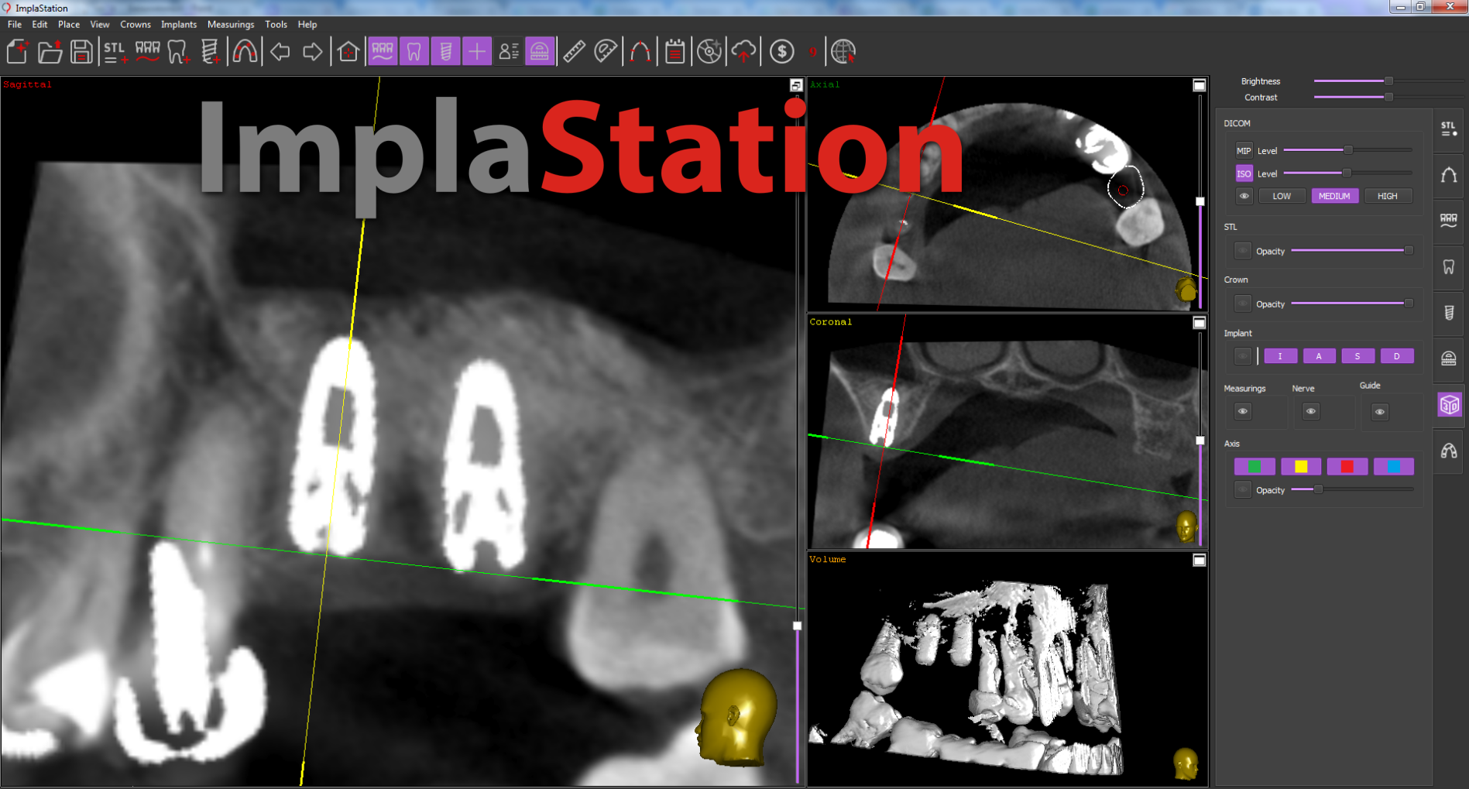The height and width of the screenshot is (789, 1469).
Task: Click the blue Axis color swatch
Action: (1394, 466)
